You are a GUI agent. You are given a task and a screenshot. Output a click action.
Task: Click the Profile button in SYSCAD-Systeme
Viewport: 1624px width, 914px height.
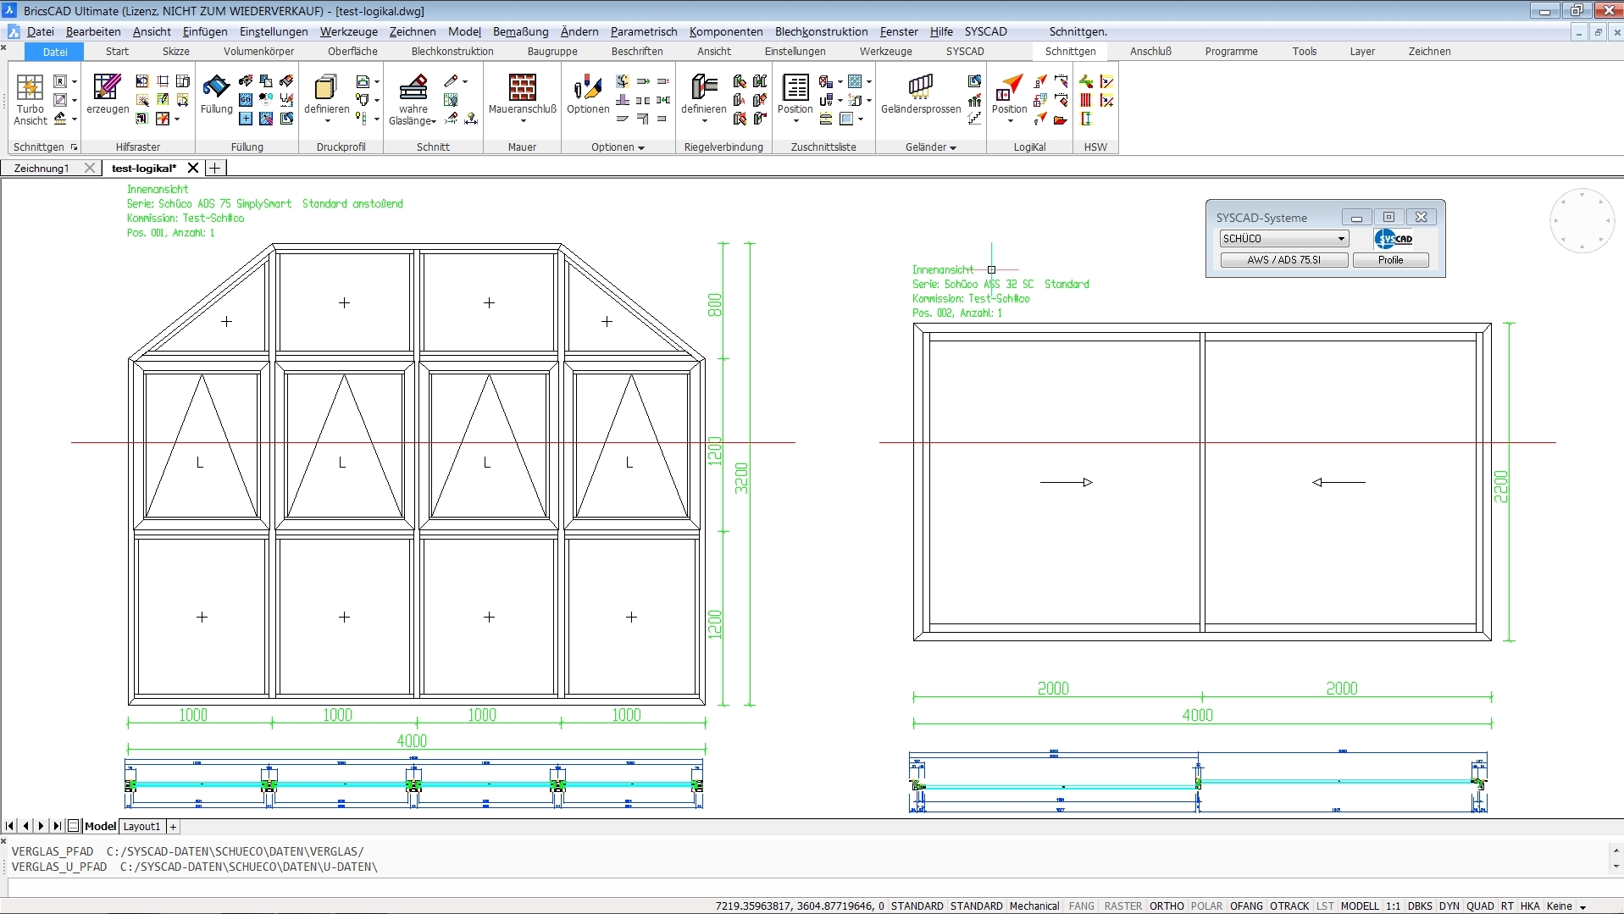(1390, 260)
